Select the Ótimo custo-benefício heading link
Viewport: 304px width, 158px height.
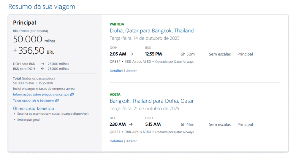click(33, 108)
